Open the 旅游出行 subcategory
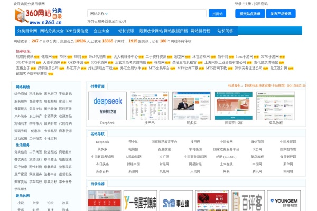This screenshot has width=317, height=211. point(35,159)
